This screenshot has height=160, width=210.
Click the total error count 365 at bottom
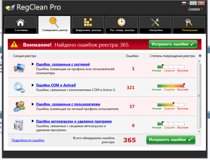coord(130,140)
